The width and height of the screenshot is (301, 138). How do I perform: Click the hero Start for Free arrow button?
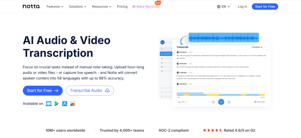43,91
